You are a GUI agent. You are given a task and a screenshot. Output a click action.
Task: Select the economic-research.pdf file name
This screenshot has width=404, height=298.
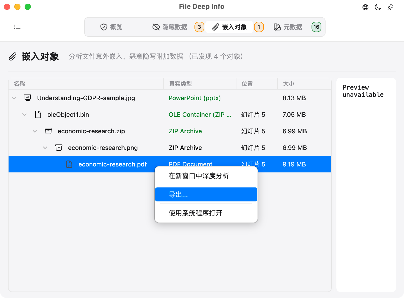click(113, 164)
